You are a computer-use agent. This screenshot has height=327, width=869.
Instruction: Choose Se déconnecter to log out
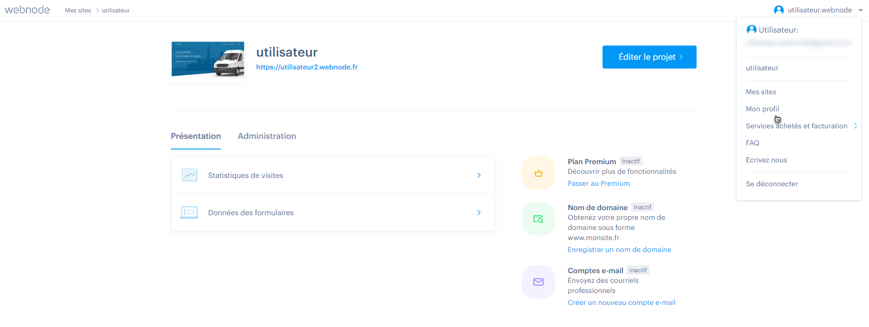(x=772, y=184)
